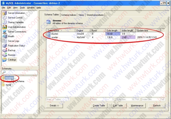Image resolution: width=171 pixels, height=119 pixels.
Task: Click the 16 kB data length bar
Action: pyautogui.click(x=113, y=34)
